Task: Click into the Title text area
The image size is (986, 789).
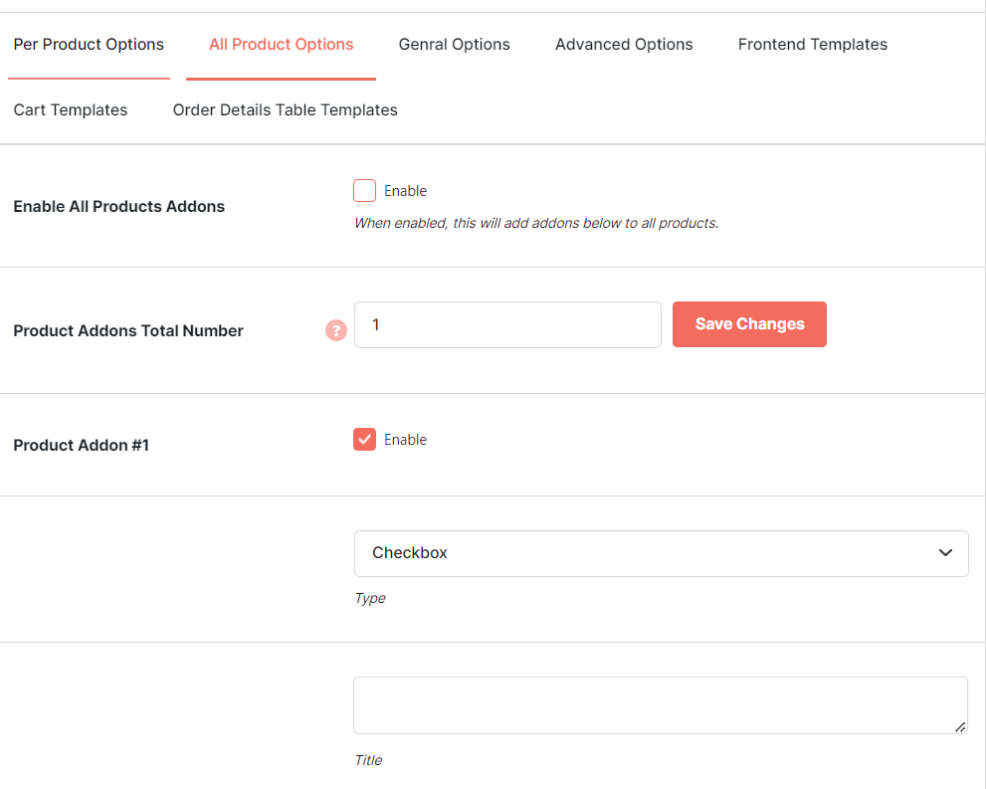Action: tap(661, 705)
